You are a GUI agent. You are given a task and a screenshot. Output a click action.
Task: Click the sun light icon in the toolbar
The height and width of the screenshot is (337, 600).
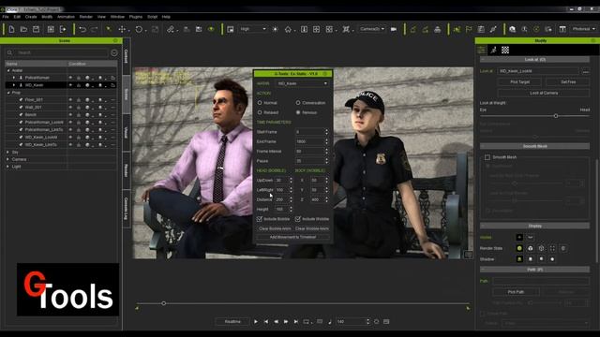275,29
